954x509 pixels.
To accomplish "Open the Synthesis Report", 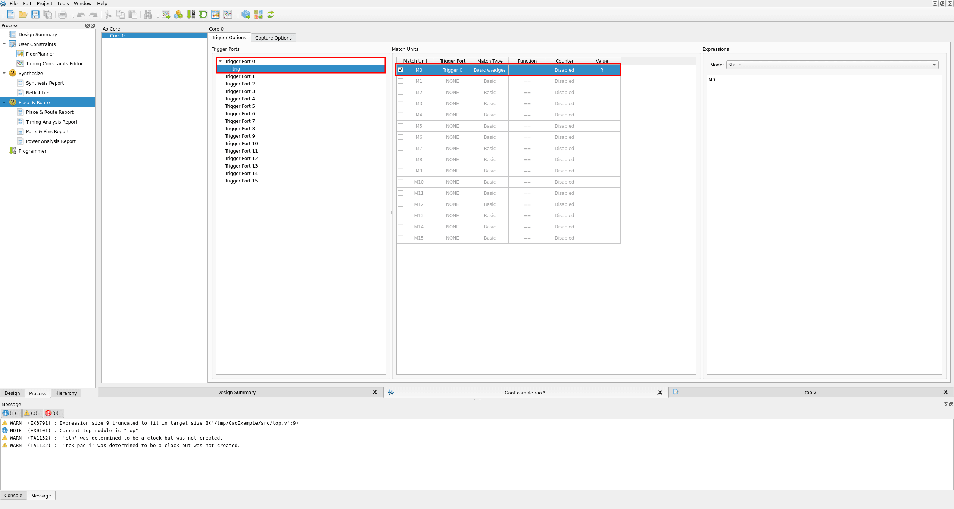I will (x=45, y=83).
